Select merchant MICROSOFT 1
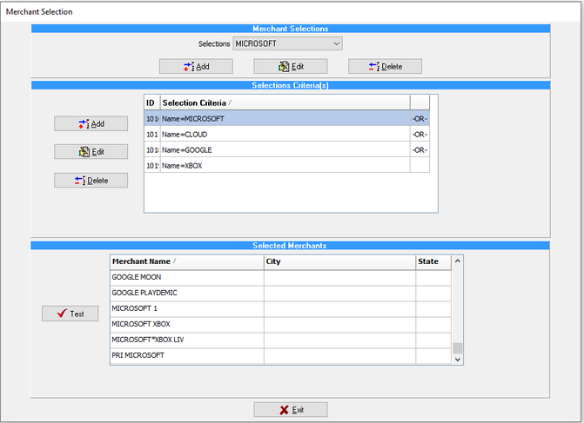Viewport: 584px width, 423px height. tap(281, 308)
